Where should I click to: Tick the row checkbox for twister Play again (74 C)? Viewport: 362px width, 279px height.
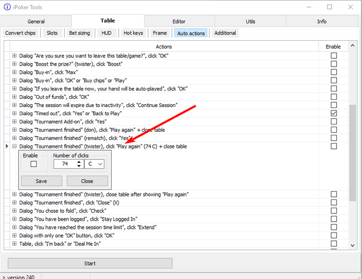pyautogui.click(x=334, y=146)
